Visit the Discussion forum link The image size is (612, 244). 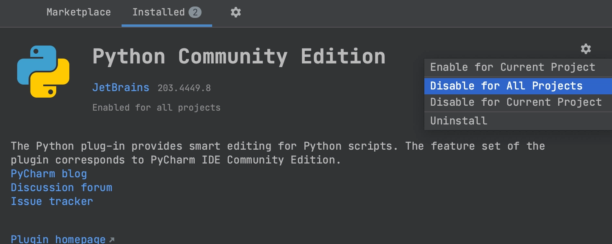62,187
